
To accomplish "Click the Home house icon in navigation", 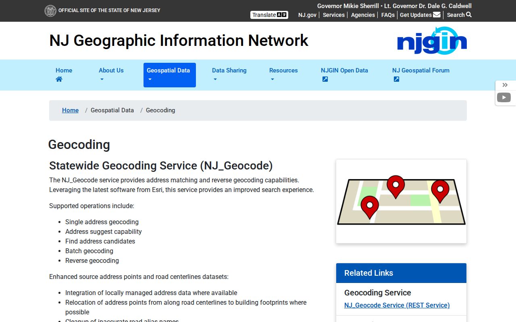I will (x=59, y=79).
